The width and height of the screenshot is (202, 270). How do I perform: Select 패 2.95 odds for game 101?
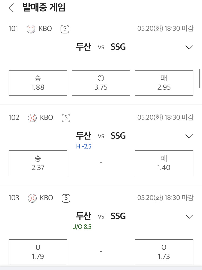pos(164,83)
